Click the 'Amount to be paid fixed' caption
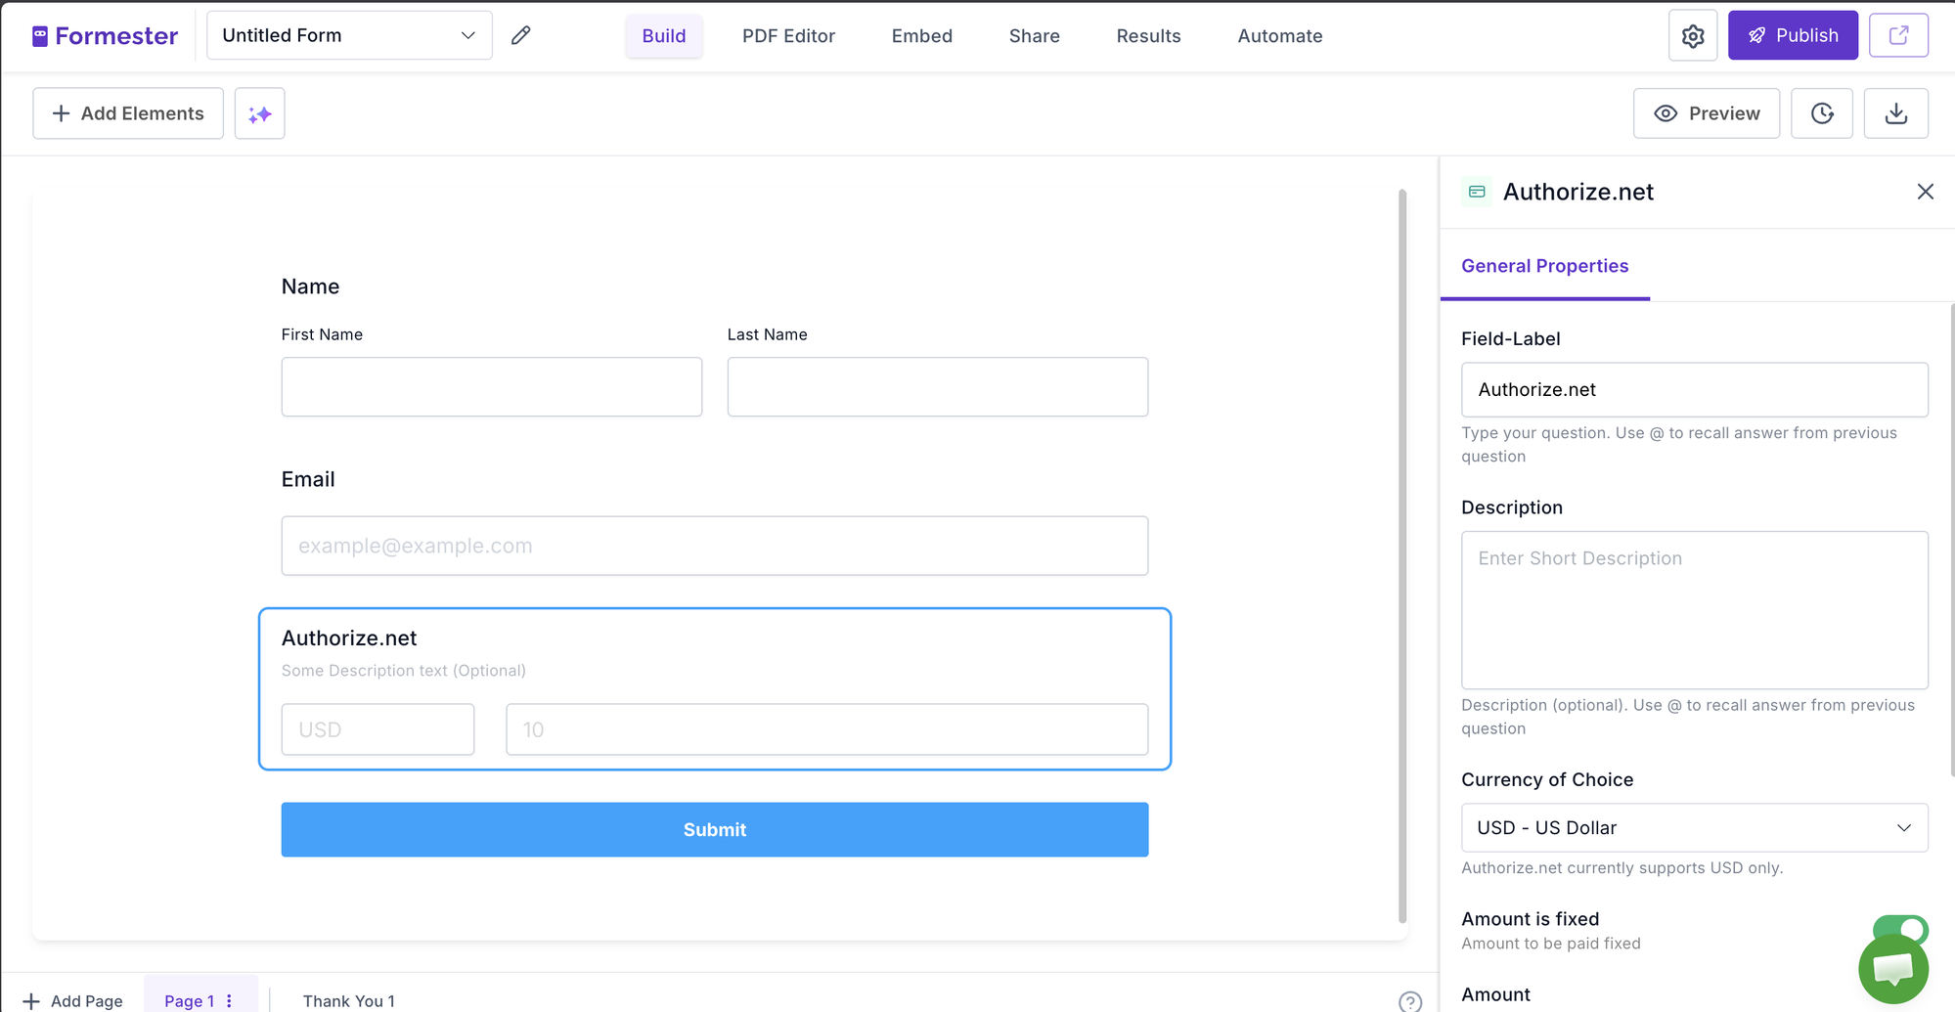 [x=1550, y=944]
